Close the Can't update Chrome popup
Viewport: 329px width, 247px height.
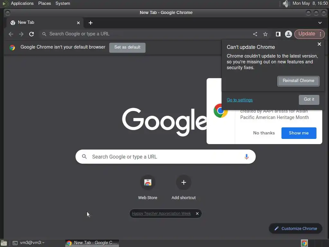319,44
